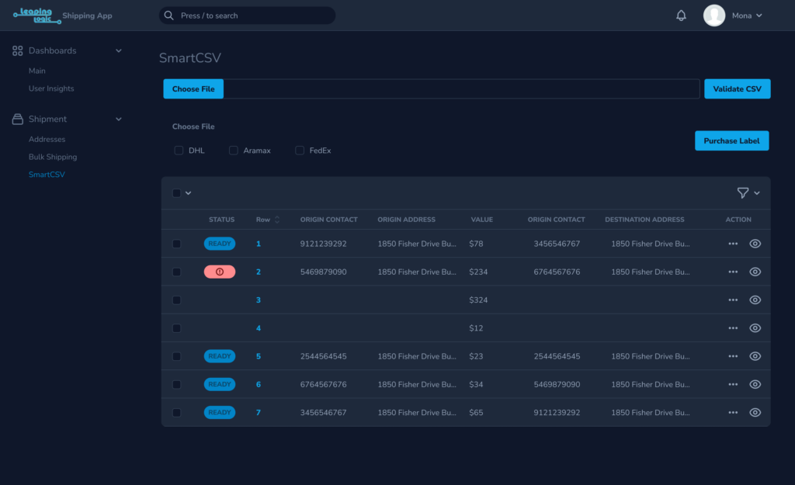The image size is (795, 485).
Task: Collapse the Dashboards sidebar section
Action: 119,50
